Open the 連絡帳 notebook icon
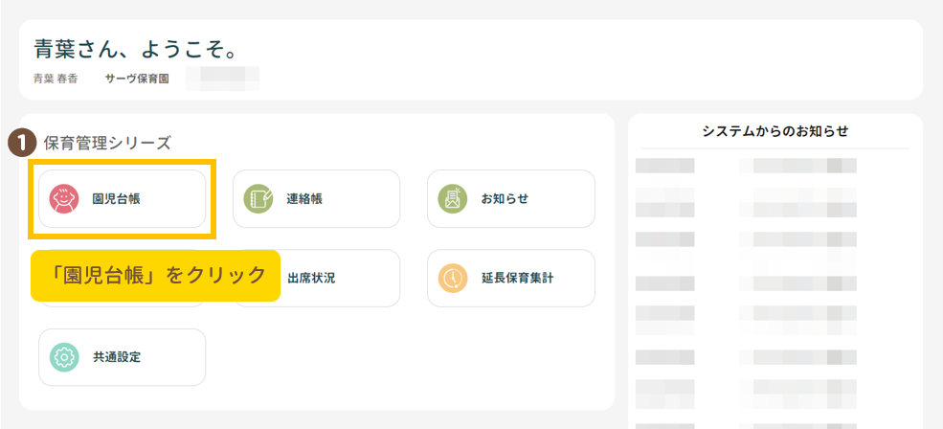Viewport: 943px width, 429px height. pos(258,199)
